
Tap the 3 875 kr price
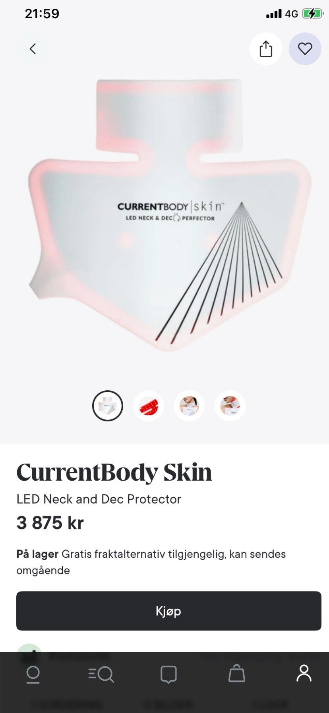pyautogui.click(x=50, y=523)
